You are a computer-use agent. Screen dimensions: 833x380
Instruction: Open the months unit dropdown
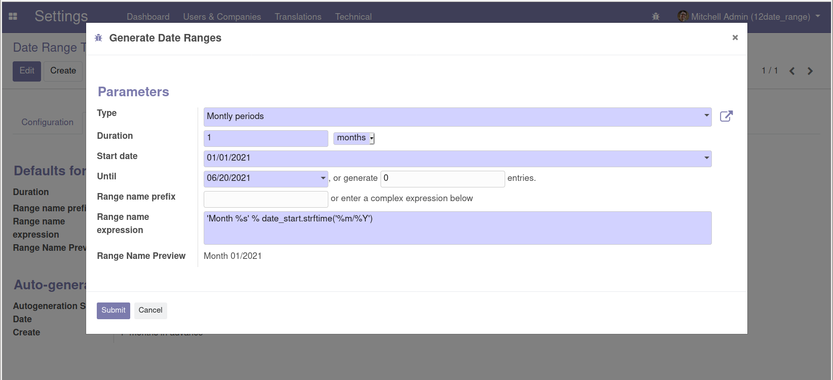[x=354, y=138]
